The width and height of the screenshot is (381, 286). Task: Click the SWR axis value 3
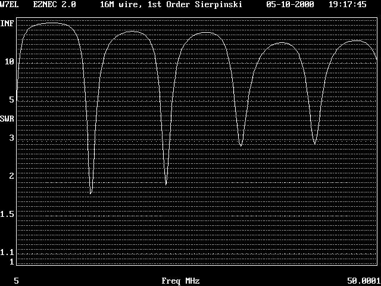pyautogui.click(x=12, y=138)
